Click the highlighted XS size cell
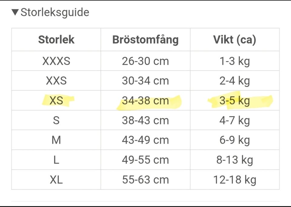This screenshot has width=291, height=207. tap(56, 100)
